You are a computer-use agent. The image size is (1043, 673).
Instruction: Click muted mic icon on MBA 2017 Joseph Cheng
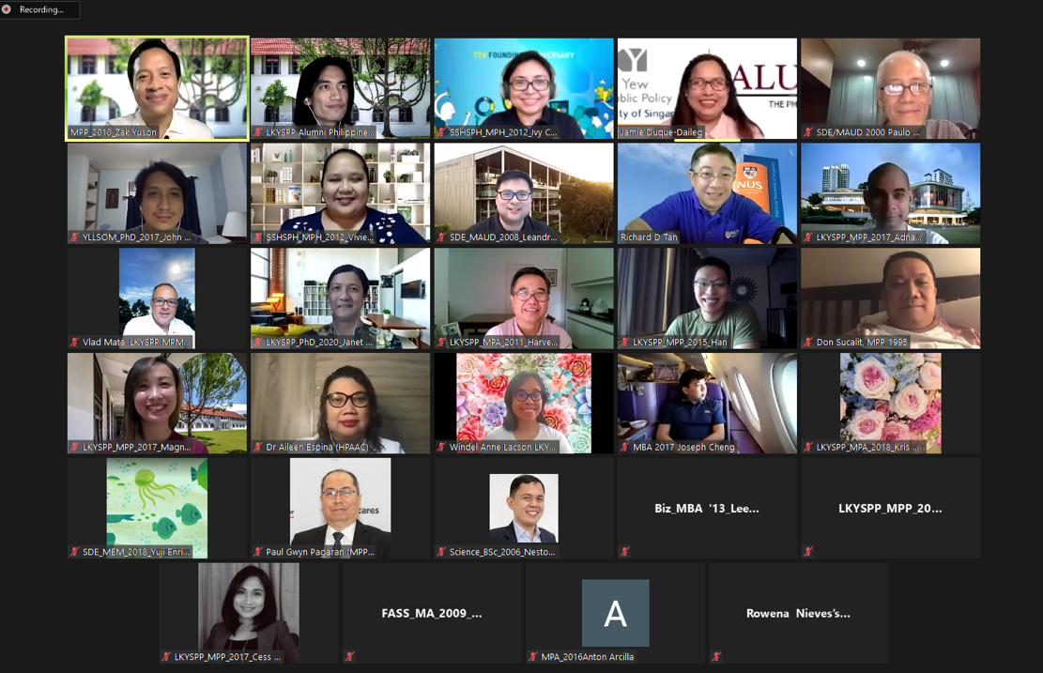coord(624,448)
